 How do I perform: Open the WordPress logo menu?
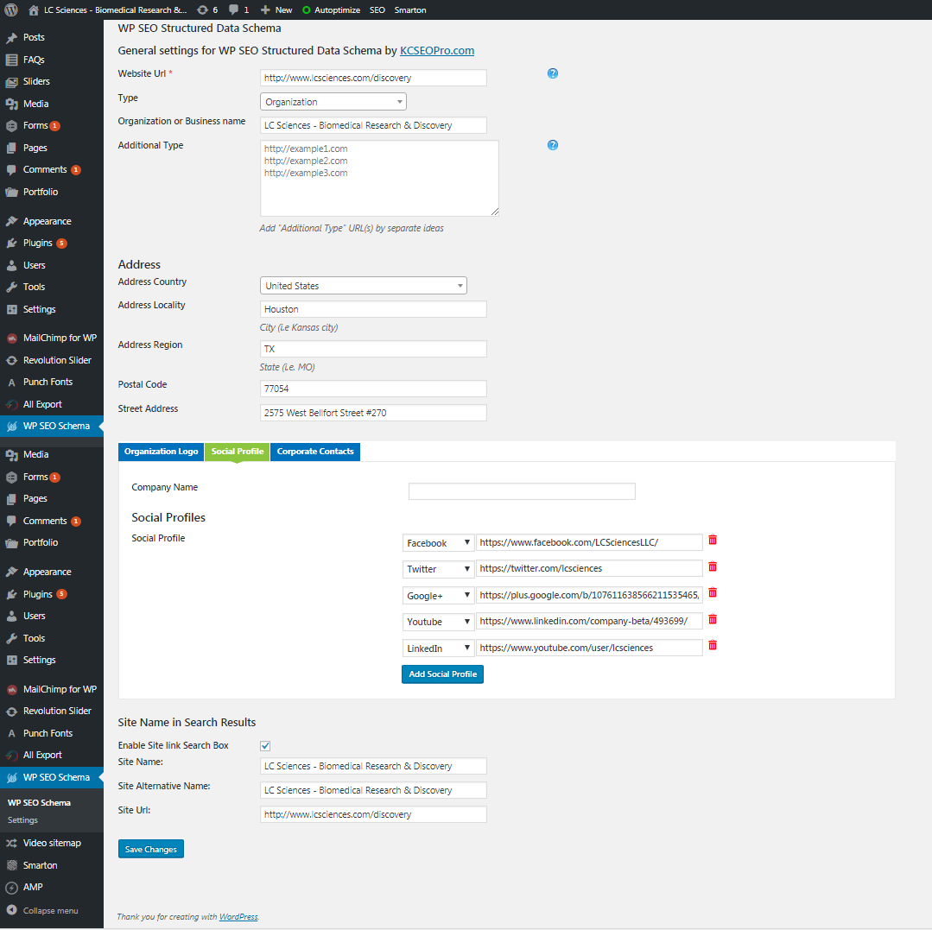click(11, 10)
